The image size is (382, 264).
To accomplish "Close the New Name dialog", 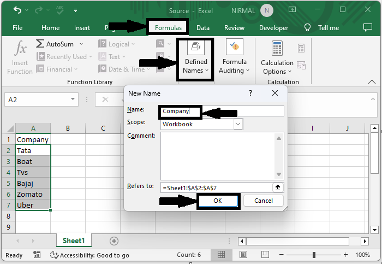I will [x=275, y=93].
